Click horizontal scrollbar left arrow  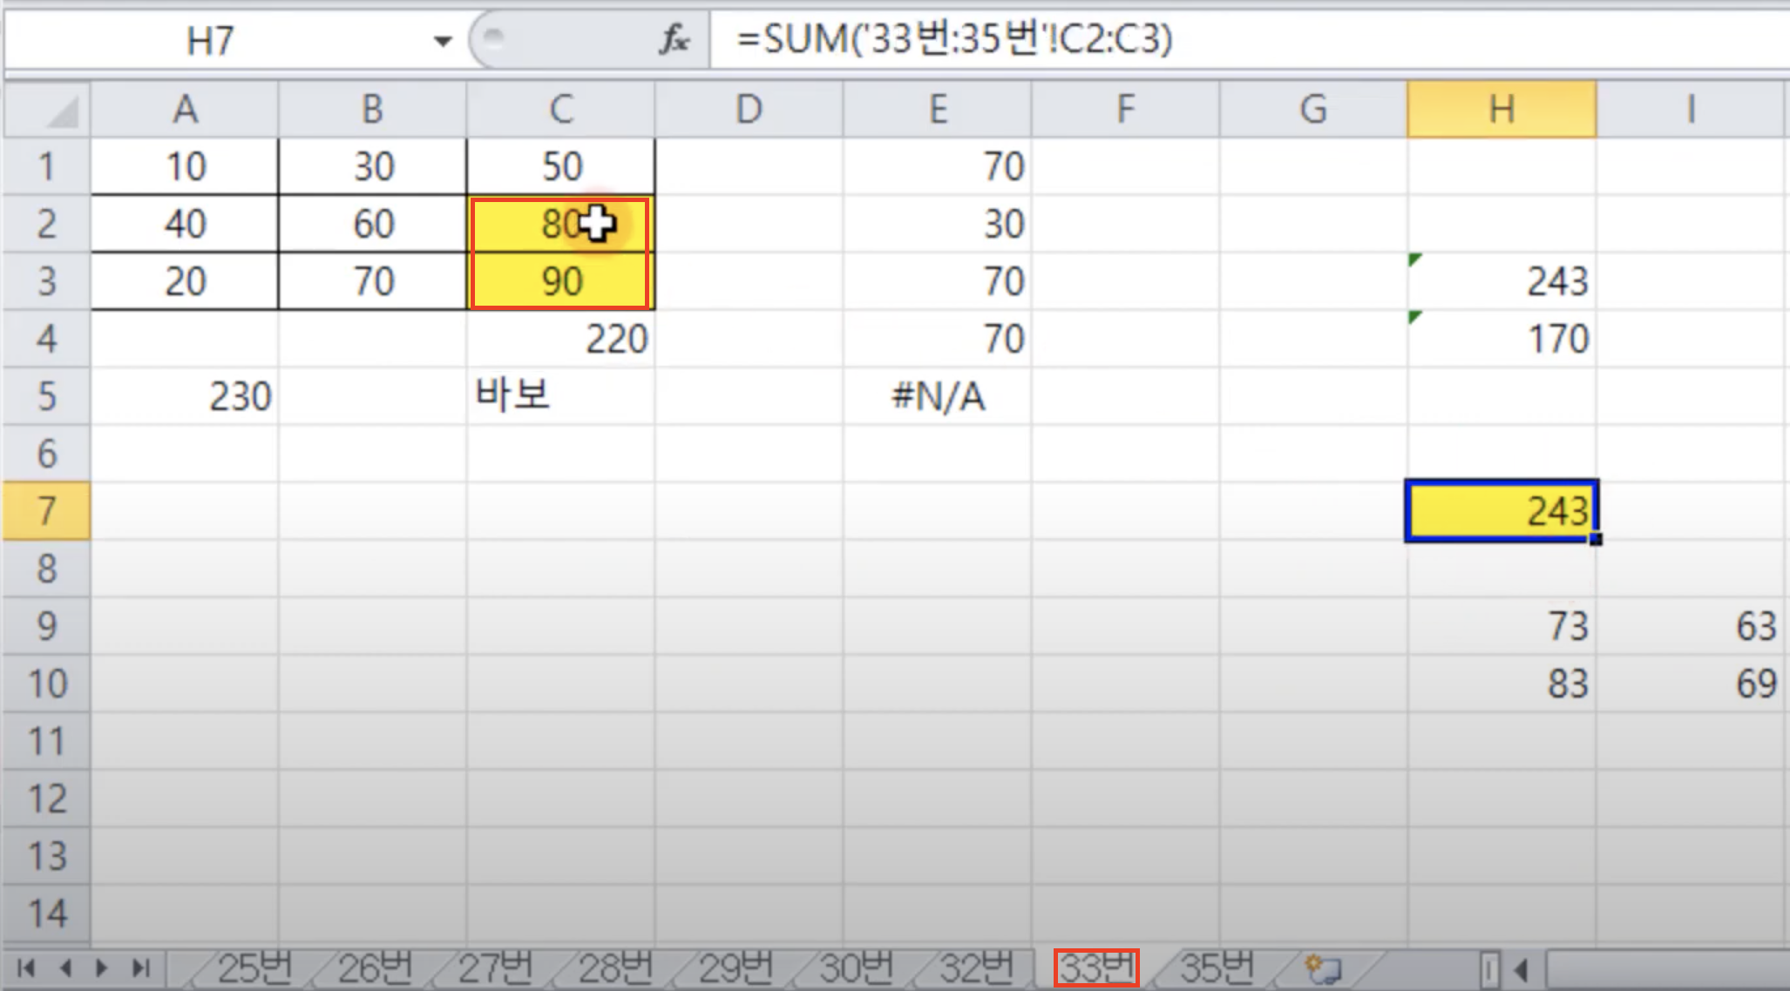[x=1522, y=968]
